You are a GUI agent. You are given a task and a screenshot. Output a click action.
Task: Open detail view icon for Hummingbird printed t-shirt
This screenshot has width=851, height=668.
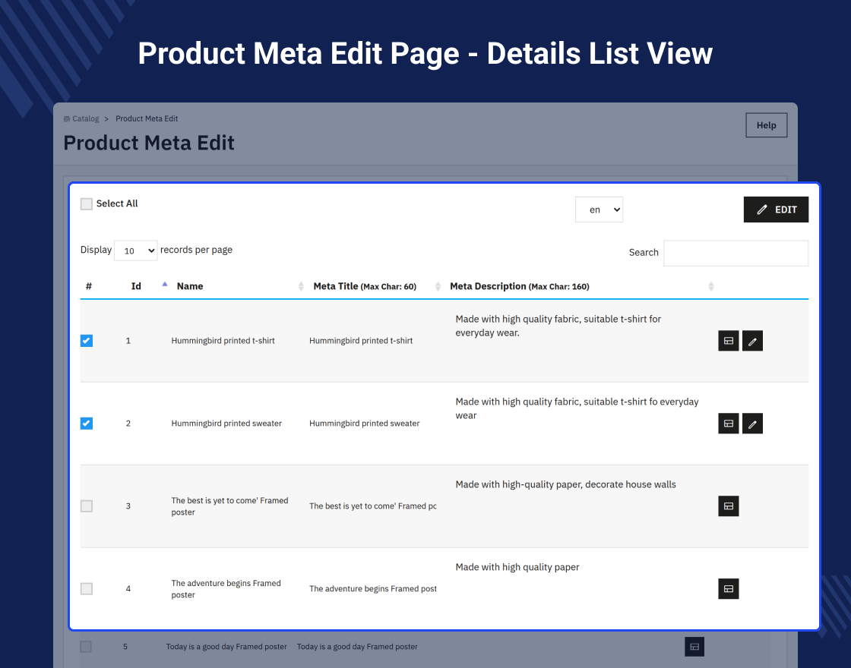pyautogui.click(x=729, y=341)
